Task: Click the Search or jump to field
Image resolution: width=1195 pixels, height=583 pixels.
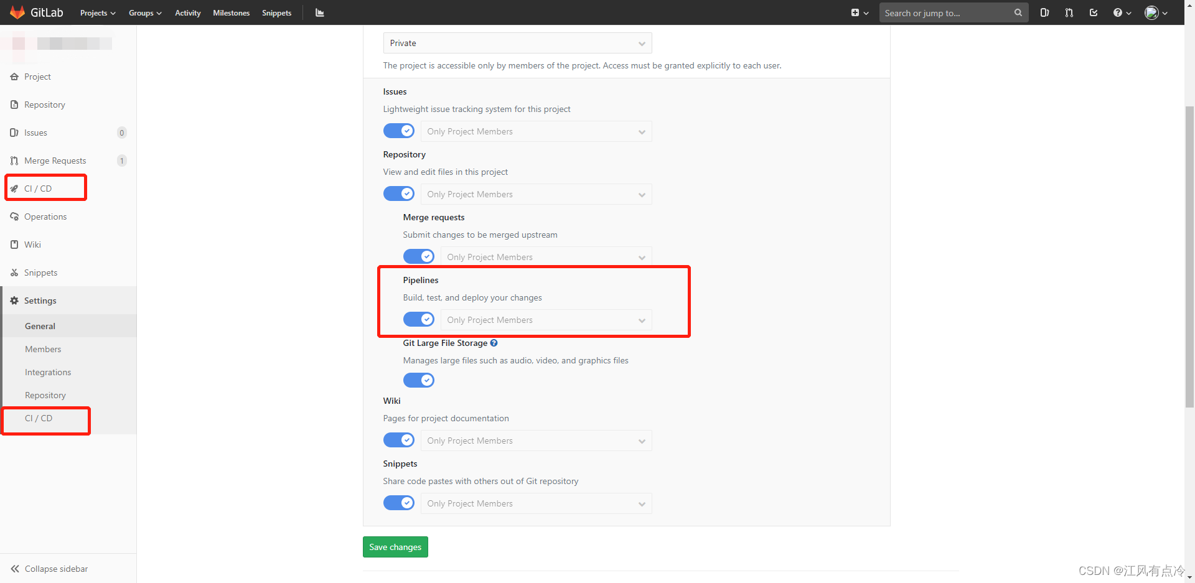Action: coord(954,12)
